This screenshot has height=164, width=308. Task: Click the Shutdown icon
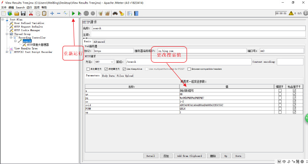pos(93,13)
